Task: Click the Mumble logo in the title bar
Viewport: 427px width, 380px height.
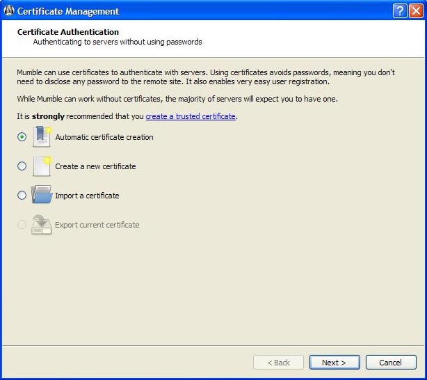Action: 9,11
